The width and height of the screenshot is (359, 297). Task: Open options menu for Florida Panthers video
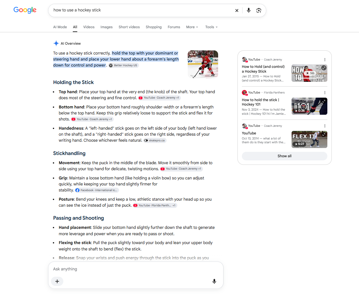pos(325,93)
